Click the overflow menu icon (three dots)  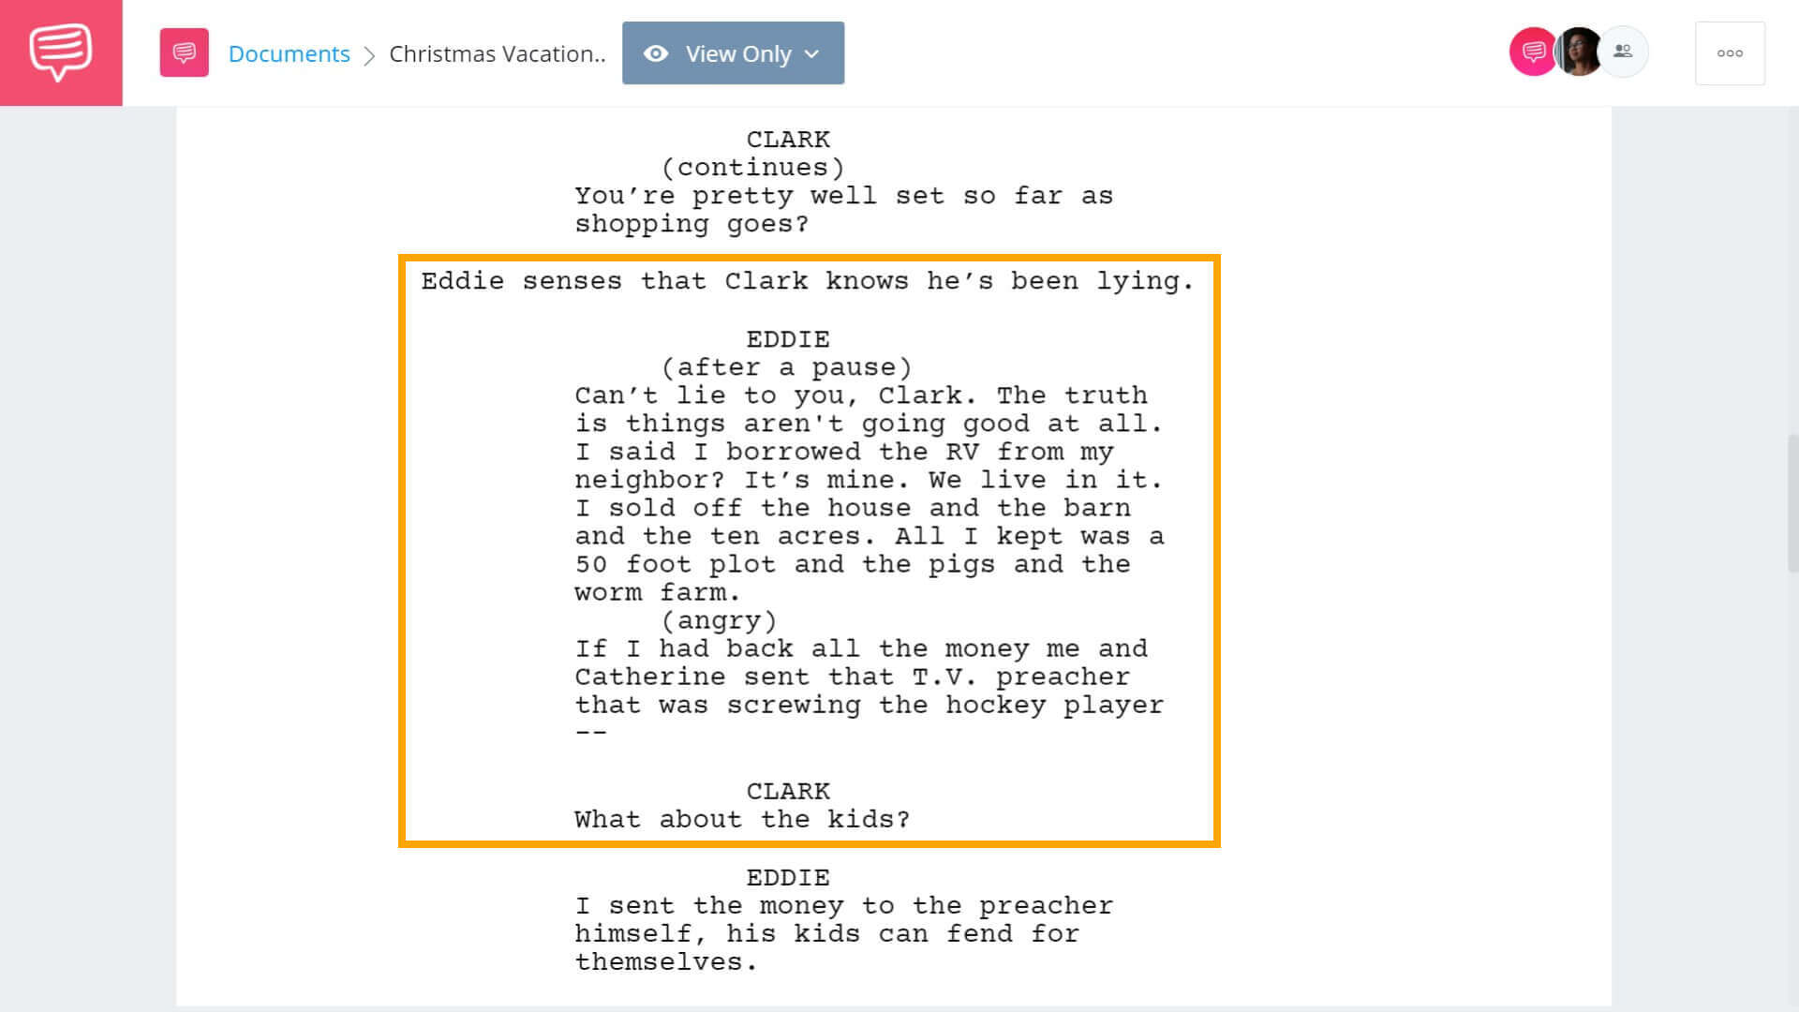1728,52
